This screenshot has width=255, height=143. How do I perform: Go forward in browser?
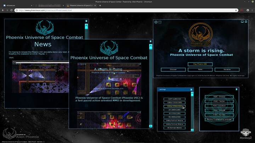[7, 10]
